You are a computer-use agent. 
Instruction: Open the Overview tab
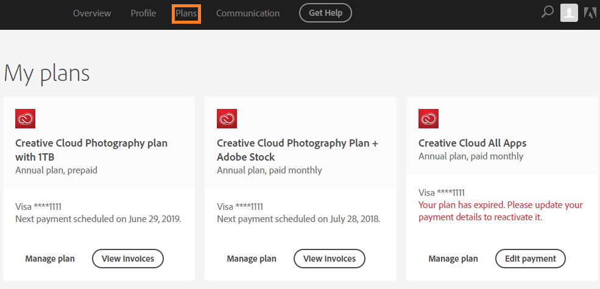(x=92, y=13)
